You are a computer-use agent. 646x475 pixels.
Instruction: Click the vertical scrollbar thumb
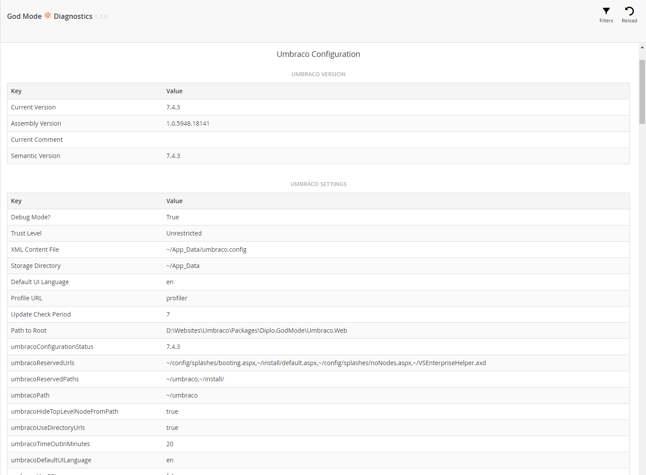click(x=642, y=92)
